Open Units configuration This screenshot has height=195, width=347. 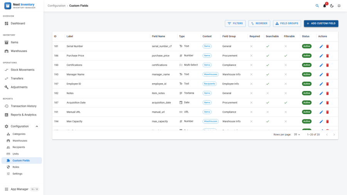click(22, 154)
